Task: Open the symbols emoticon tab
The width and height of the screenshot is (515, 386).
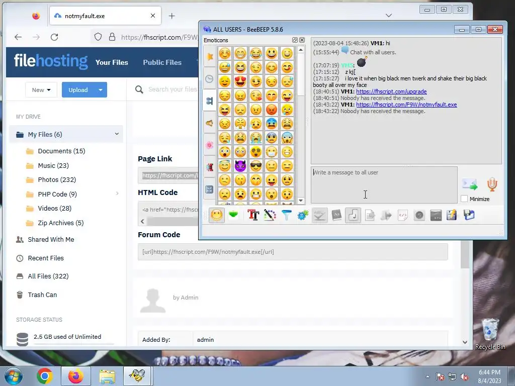Action: coord(210,189)
